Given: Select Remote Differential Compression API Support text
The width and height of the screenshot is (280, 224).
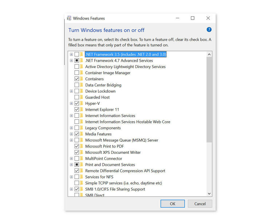Looking at the screenshot, I should (x=125, y=171).
